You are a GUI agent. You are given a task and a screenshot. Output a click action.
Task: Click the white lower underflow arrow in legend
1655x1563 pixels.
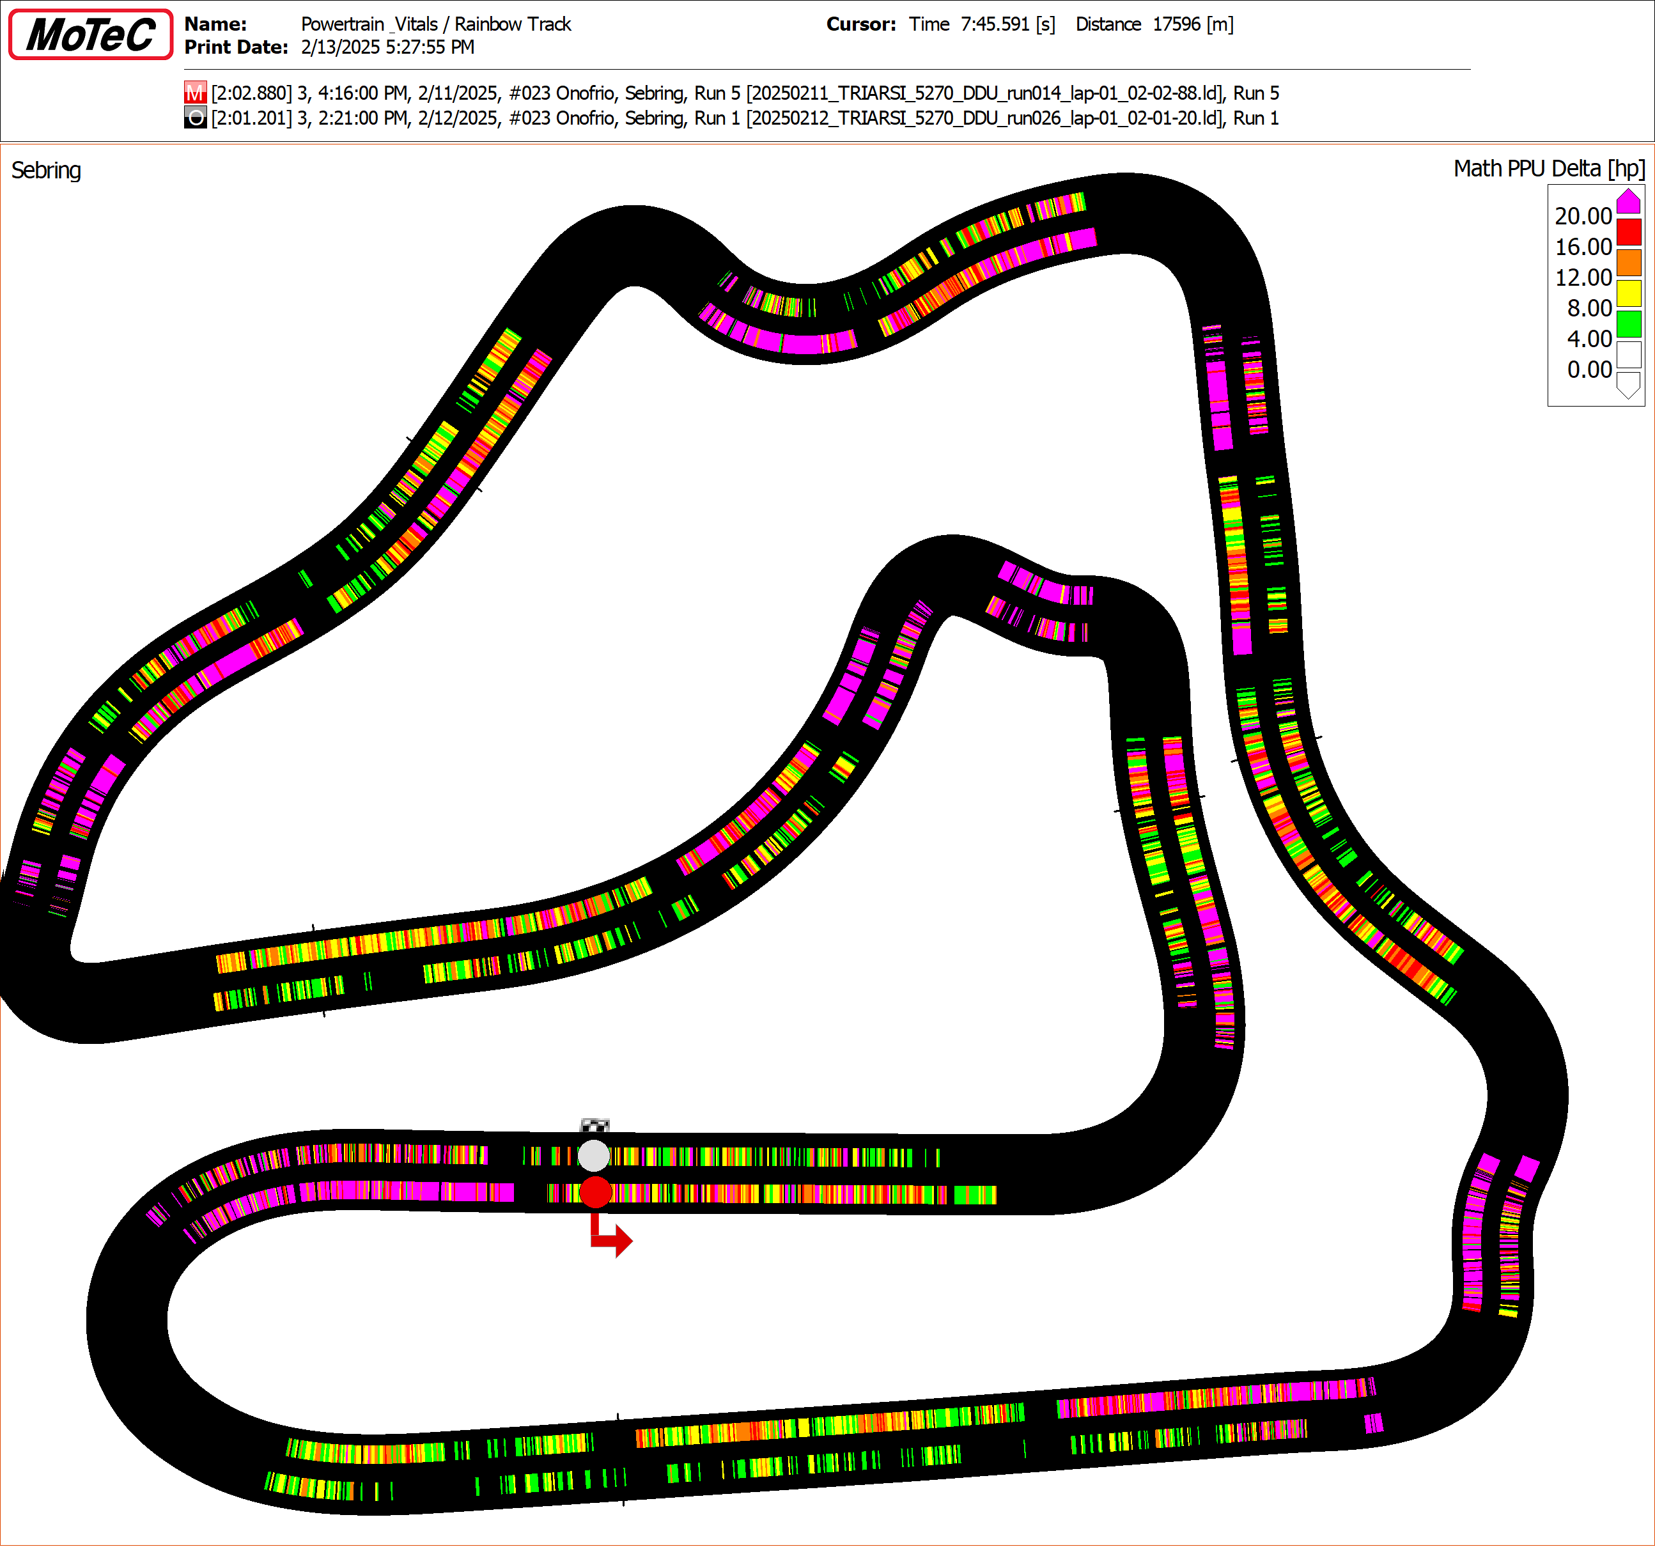[x=1628, y=385]
